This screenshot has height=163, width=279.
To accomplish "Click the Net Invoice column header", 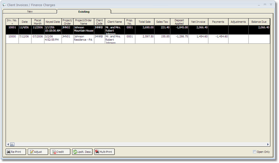I will [198, 22].
